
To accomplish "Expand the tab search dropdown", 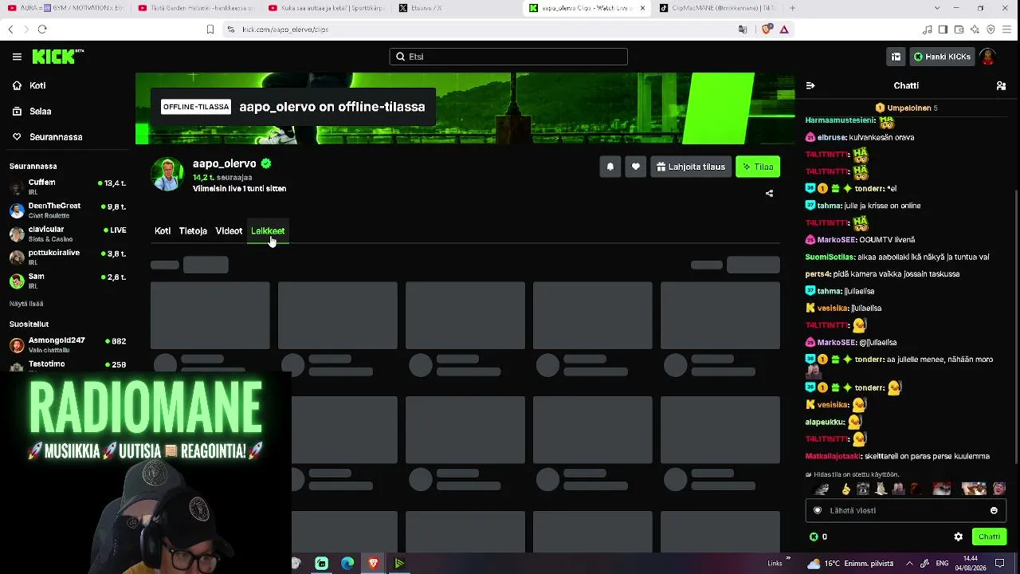I will [x=936, y=8].
